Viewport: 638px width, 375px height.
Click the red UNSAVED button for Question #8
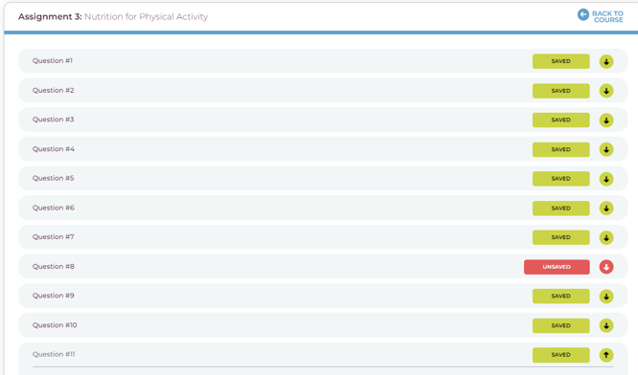557,267
